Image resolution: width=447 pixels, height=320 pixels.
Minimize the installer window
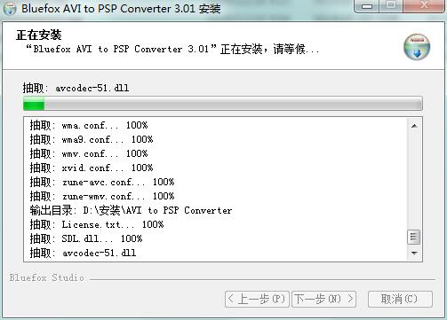(x=367, y=6)
